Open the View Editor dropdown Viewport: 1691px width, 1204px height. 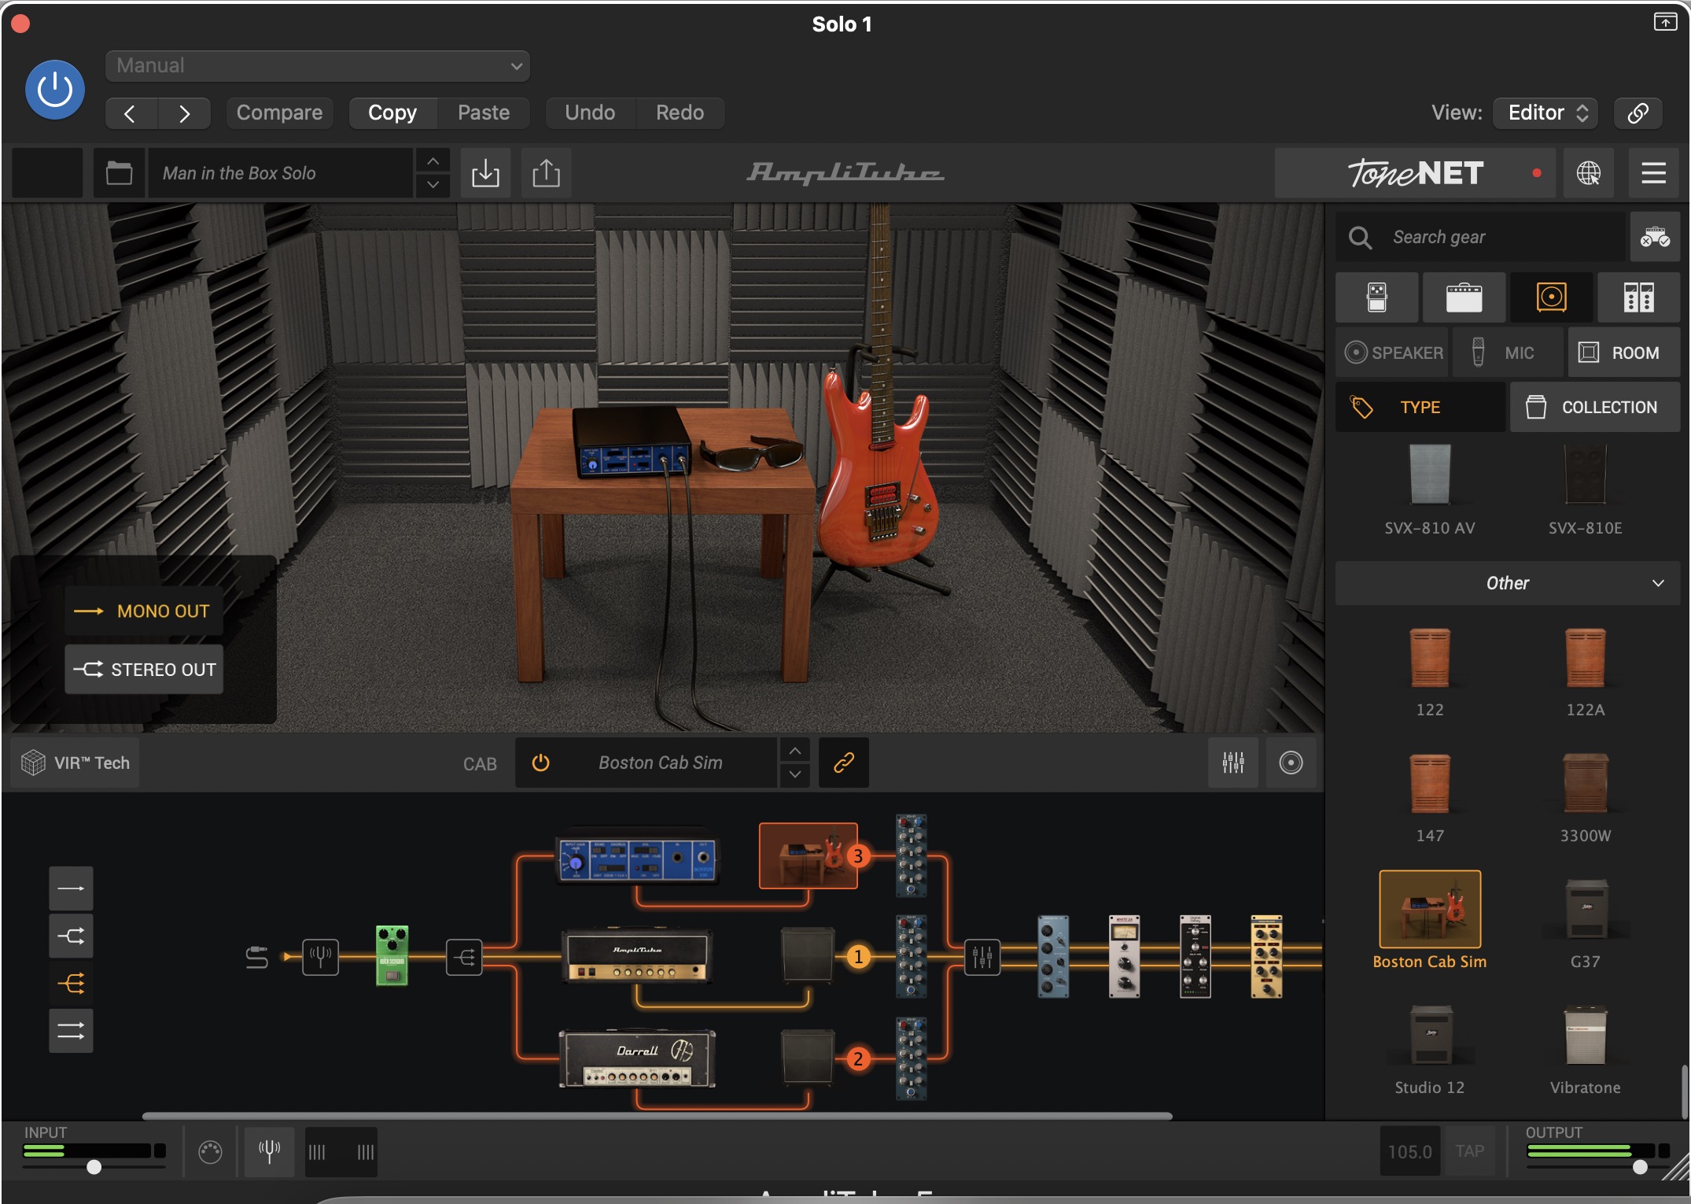point(1545,113)
